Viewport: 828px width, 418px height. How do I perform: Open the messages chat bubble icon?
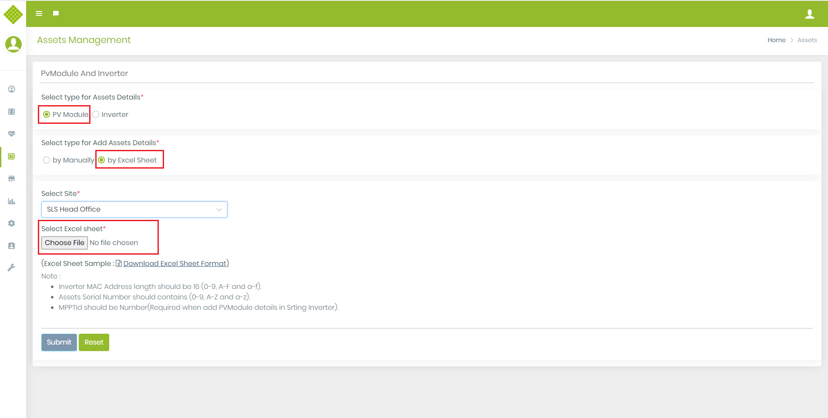coord(56,13)
